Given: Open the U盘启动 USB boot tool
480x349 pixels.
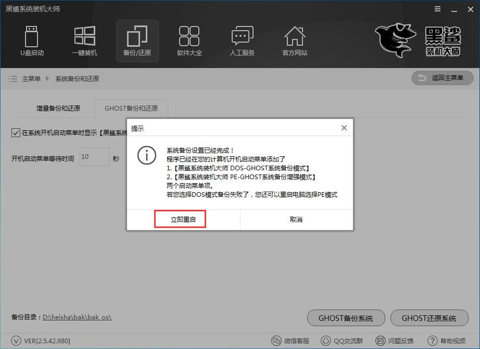Looking at the screenshot, I should coord(32,41).
